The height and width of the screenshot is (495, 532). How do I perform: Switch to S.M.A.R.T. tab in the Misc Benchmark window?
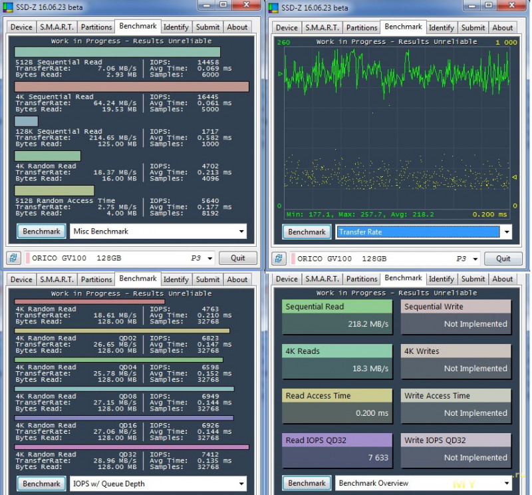point(57,27)
